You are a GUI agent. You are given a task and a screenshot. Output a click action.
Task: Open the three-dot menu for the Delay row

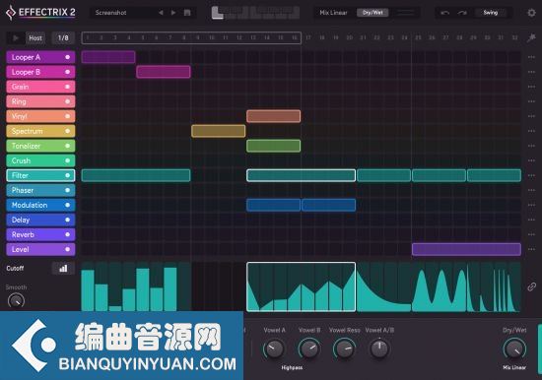coord(531,220)
